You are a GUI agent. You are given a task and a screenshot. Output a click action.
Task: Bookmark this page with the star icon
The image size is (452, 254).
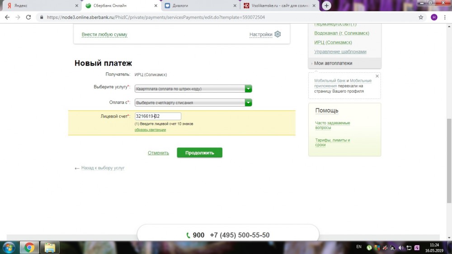(x=421, y=17)
